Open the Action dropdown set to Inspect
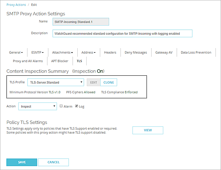Image resolution: width=221 pixels, height=170 pixels. (37, 106)
